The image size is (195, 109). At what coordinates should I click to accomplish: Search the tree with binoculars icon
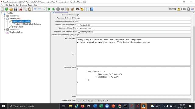[x=78, y=9]
